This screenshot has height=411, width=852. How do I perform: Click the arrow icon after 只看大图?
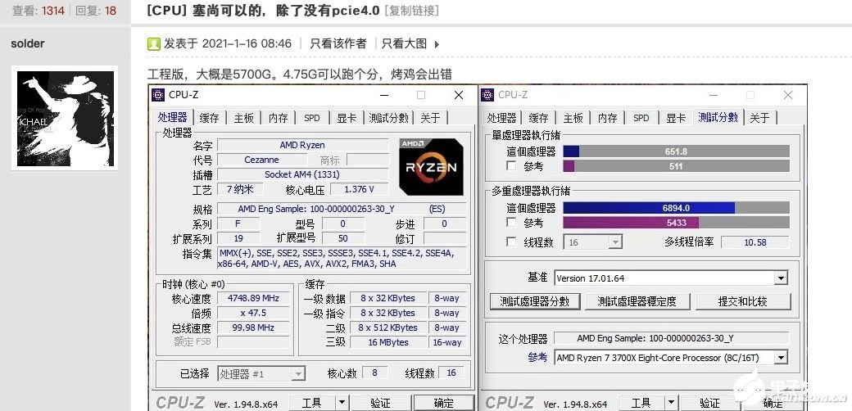point(437,44)
